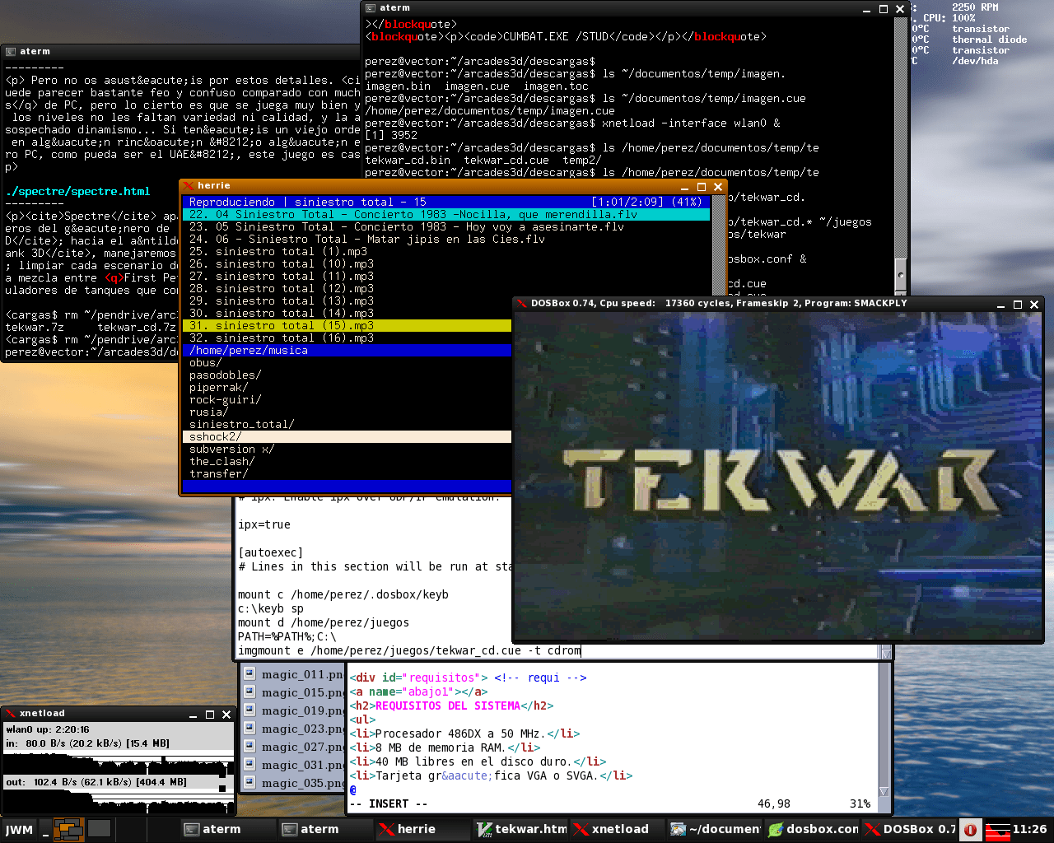Switch to the second desktop in pager

coord(99,829)
